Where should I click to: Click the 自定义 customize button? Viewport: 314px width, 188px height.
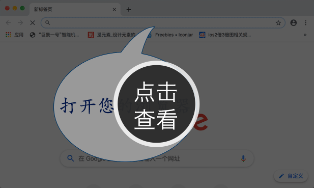(x=291, y=176)
